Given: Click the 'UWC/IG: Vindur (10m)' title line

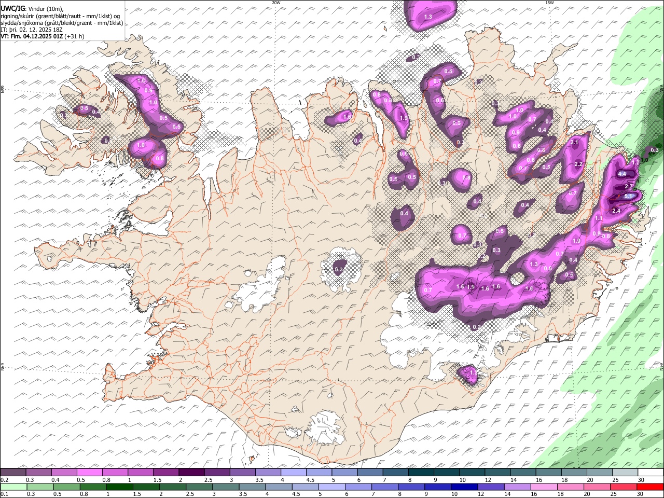Looking at the screenshot, I should click(x=32, y=8).
